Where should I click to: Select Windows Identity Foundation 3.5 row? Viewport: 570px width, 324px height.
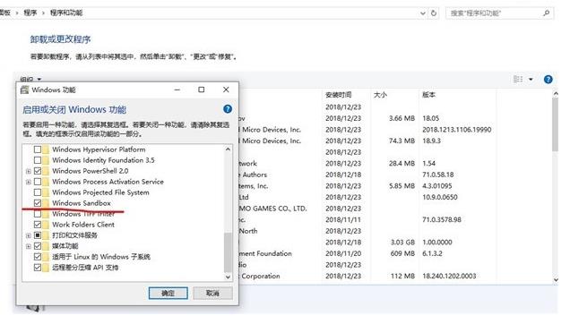(x=103, y=160)
